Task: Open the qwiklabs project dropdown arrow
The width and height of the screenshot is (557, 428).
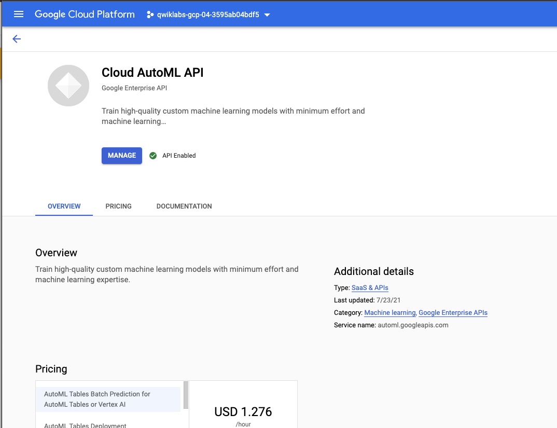Action: (267, 15)
